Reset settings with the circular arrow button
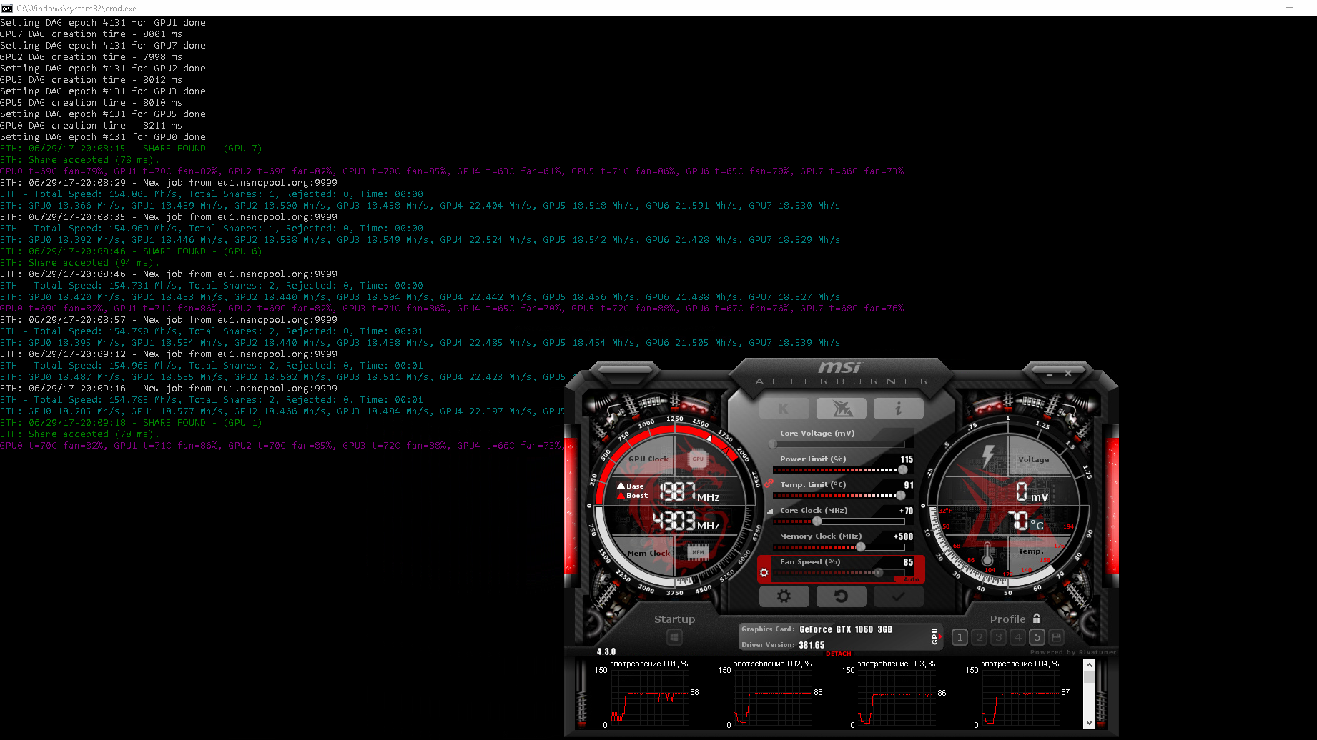 pos(841,596)
